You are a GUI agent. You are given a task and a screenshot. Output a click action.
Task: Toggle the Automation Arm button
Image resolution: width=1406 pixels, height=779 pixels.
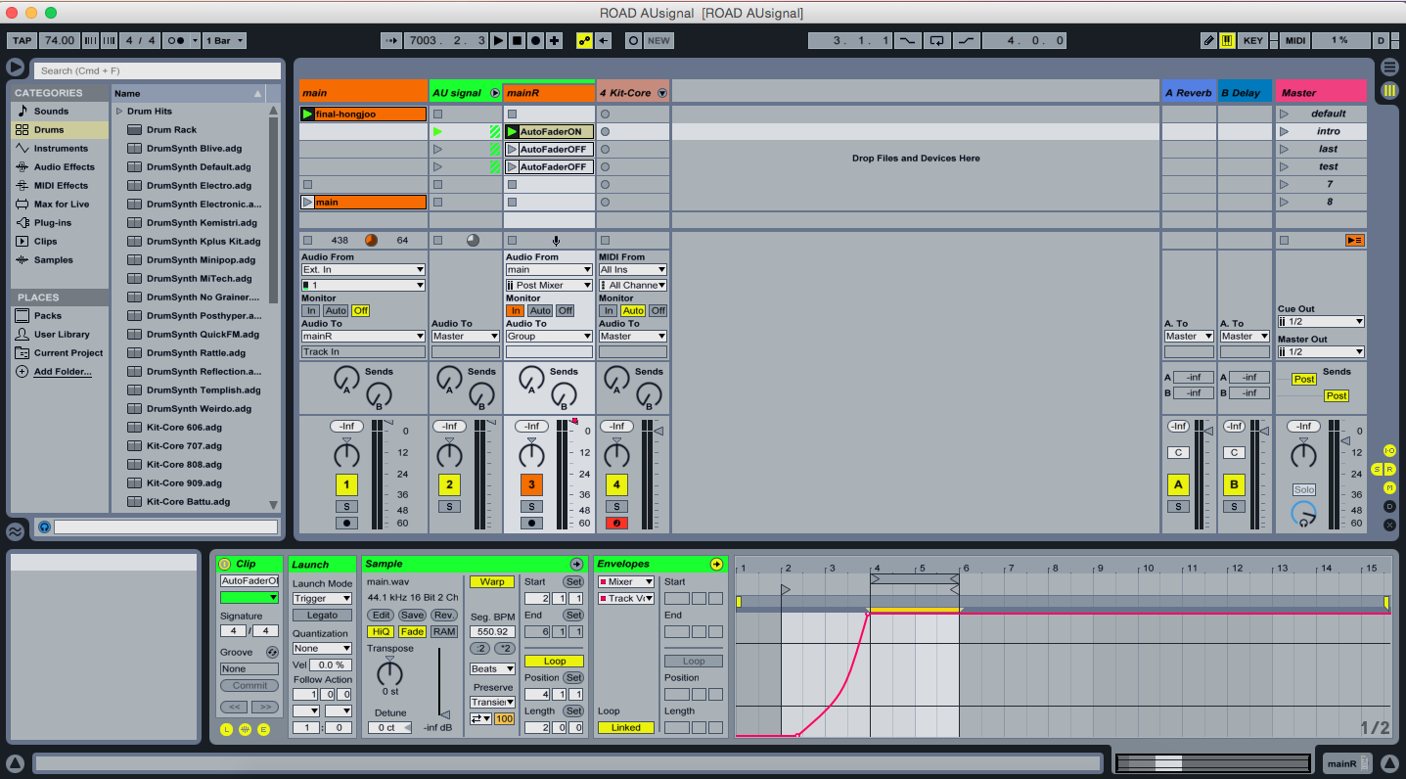585,40
